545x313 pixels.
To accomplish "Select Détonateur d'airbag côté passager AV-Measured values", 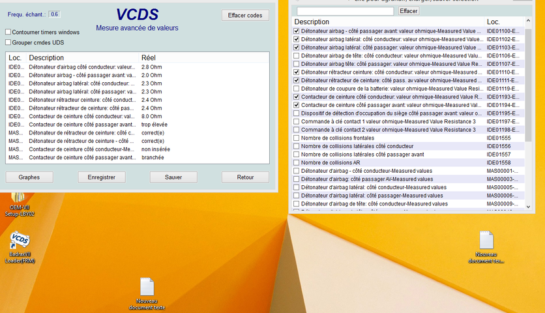I will pos(409,179).
